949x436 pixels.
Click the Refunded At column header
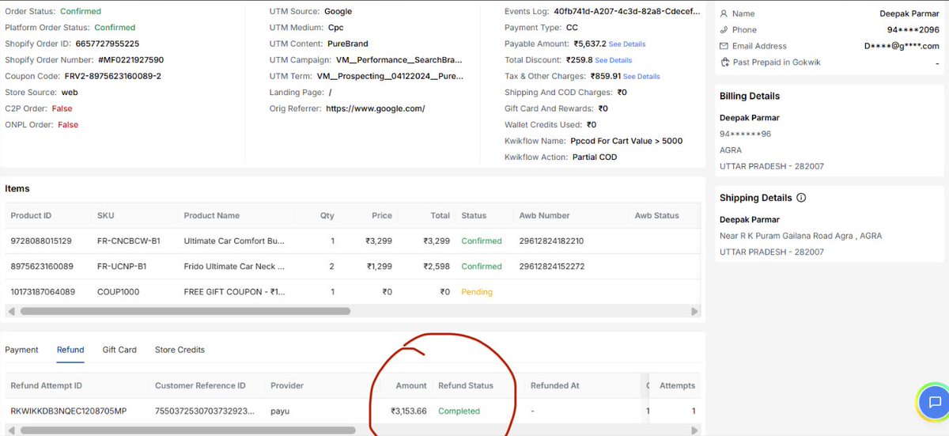555,385
